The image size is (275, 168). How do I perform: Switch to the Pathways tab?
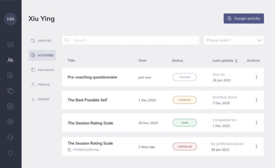pos(42,70)
